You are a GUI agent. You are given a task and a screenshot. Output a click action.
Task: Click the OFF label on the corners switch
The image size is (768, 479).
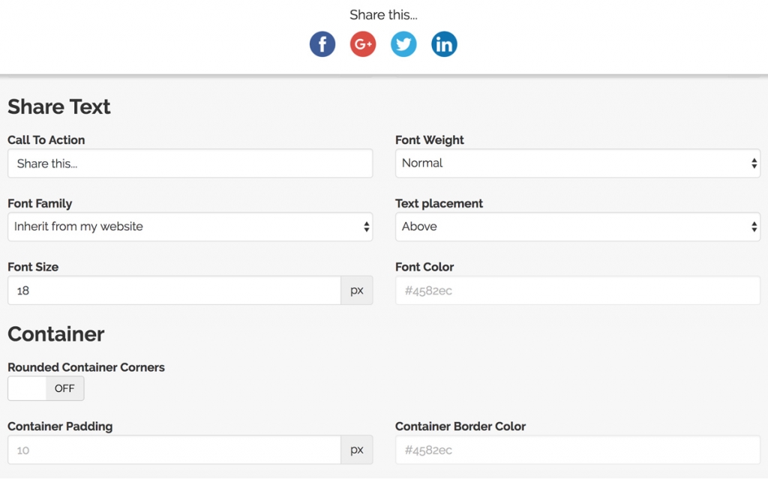tap(64, 388)
